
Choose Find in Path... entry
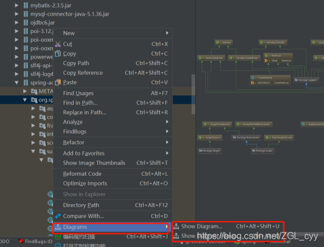(x=113, y=103)
